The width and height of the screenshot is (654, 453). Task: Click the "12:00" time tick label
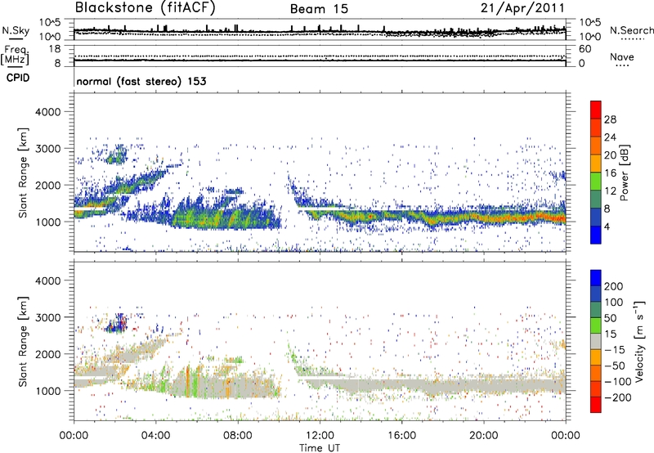point(320,436)
